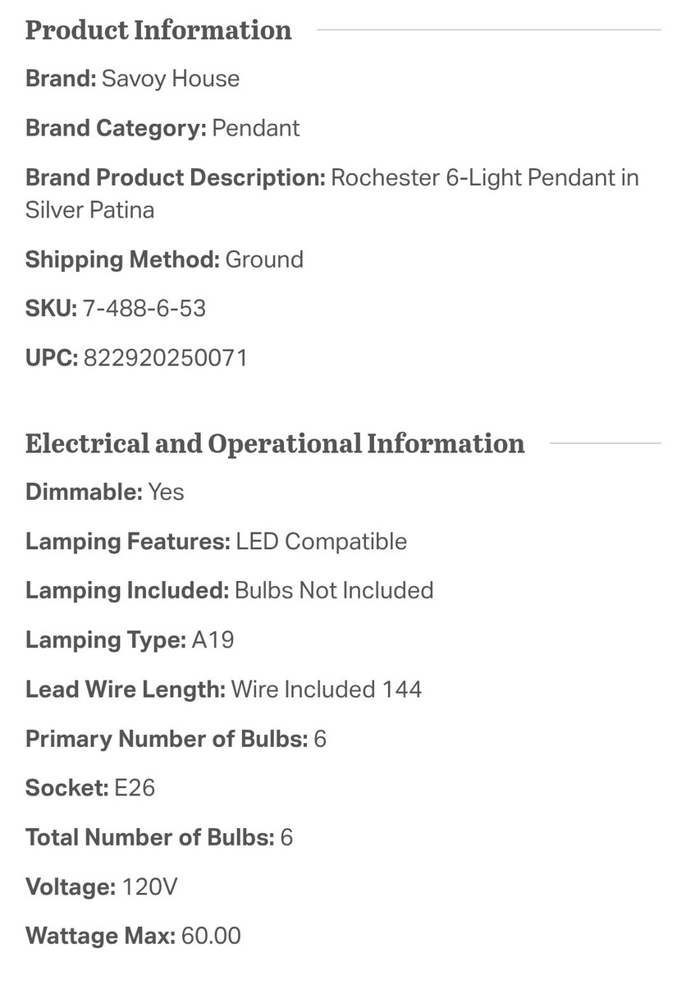Select the Lamping Type A19 value
The image size is (686, 985).
click(213, 640)
